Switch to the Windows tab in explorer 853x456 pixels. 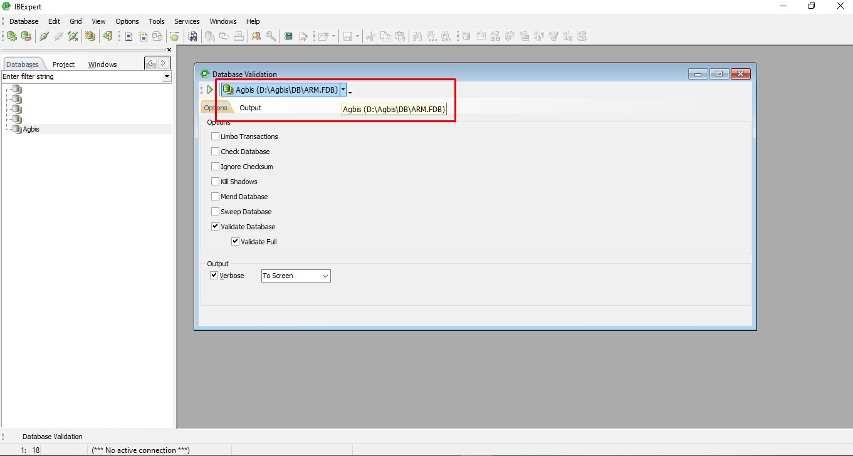pos(103,65)
